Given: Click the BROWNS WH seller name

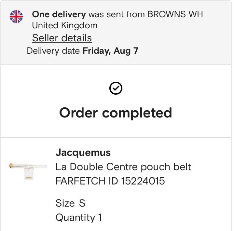Looking at the screenshot, I should click(175, 14).
